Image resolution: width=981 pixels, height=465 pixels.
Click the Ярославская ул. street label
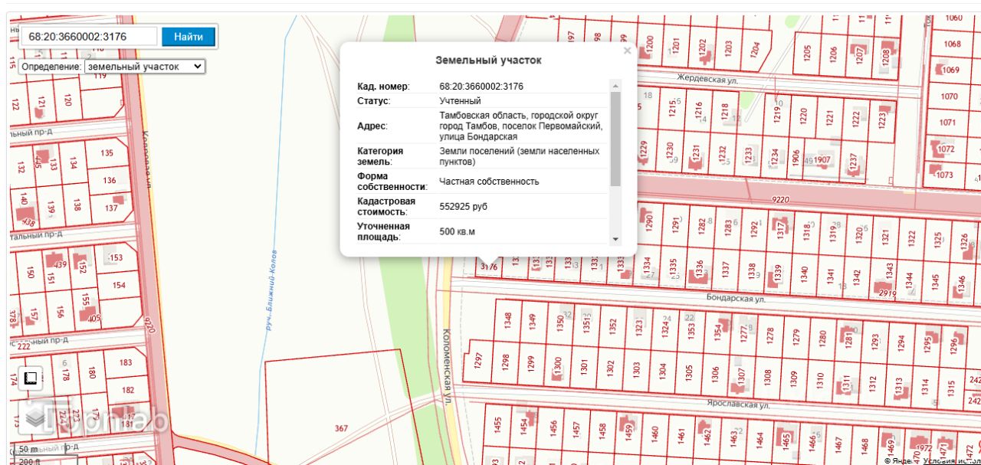click(x=738, y=404)
